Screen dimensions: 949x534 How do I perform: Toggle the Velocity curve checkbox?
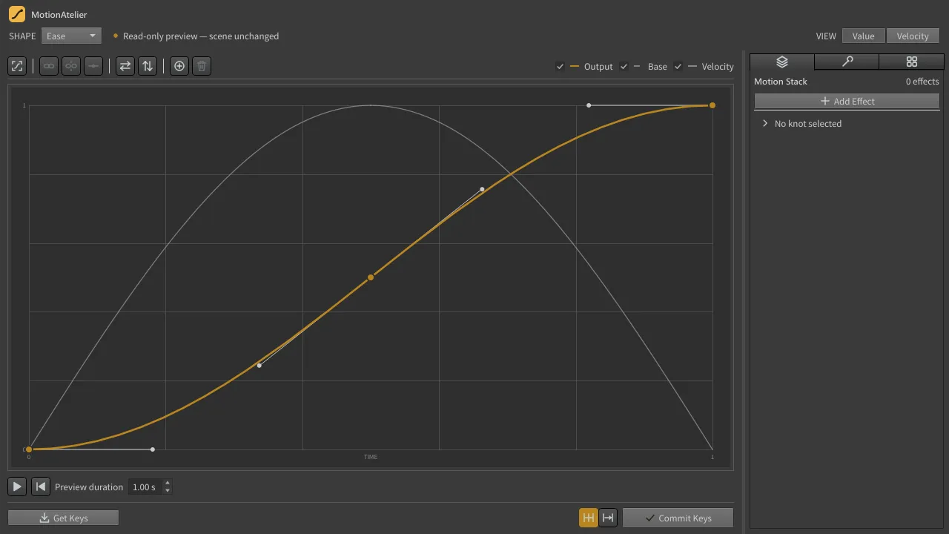coord(678,67)
